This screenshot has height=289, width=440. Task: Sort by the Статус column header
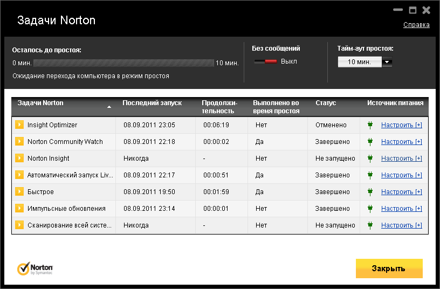click(x=326, y=103)
